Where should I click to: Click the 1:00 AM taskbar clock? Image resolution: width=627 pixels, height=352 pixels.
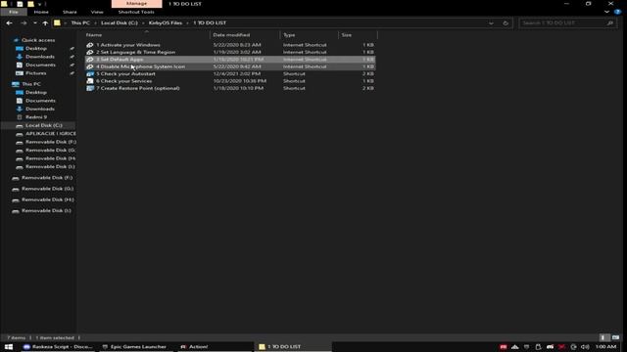tap(605, 347)
